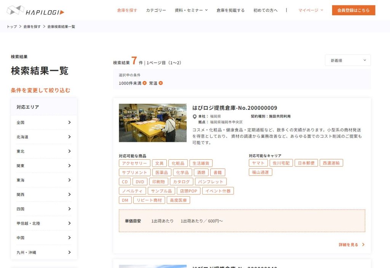Screen dimensions: 390x268
Task: Click the 店頭POP product tag
Action: (189, 191)
